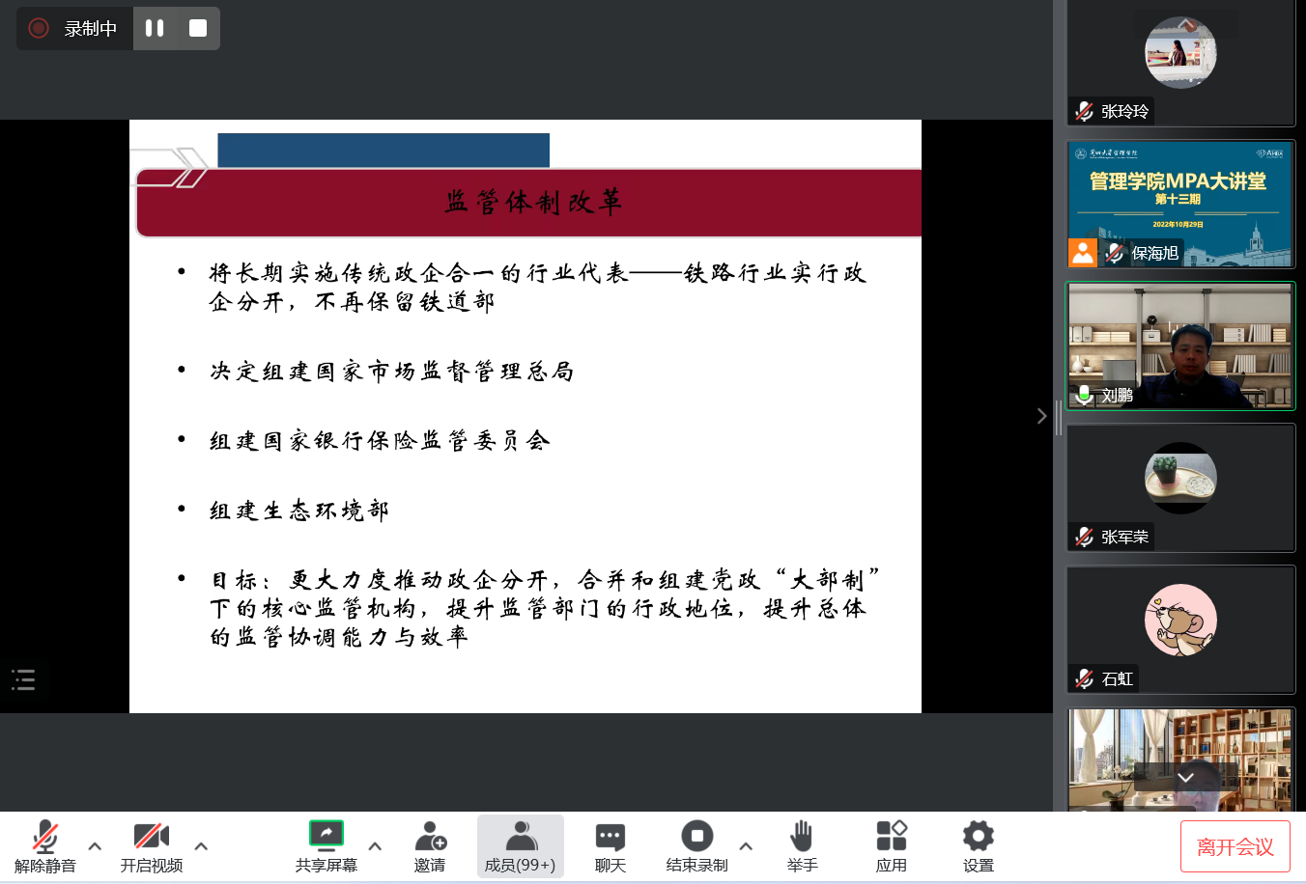
Task: Expand recording options arrow beside 结束录制
Action: tap(746, 846)
